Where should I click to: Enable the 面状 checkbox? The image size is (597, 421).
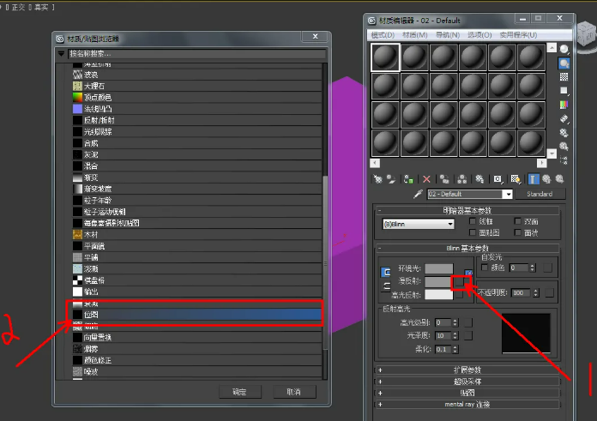pos(517,232)
